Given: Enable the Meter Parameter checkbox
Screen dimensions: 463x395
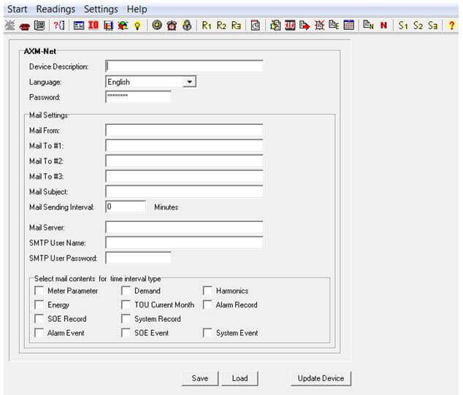Looking at the screenshot, I should [39, 291].
